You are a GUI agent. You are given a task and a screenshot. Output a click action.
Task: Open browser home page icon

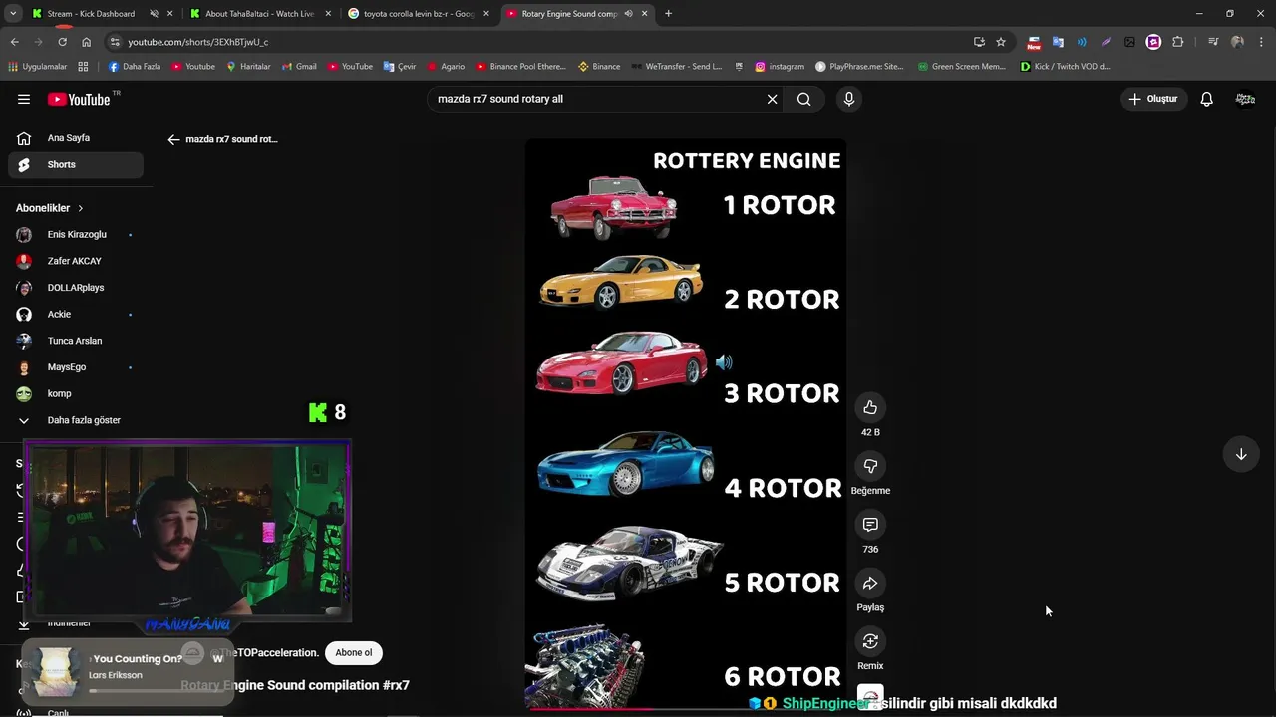pyautogui.click(x=87, y=42)
